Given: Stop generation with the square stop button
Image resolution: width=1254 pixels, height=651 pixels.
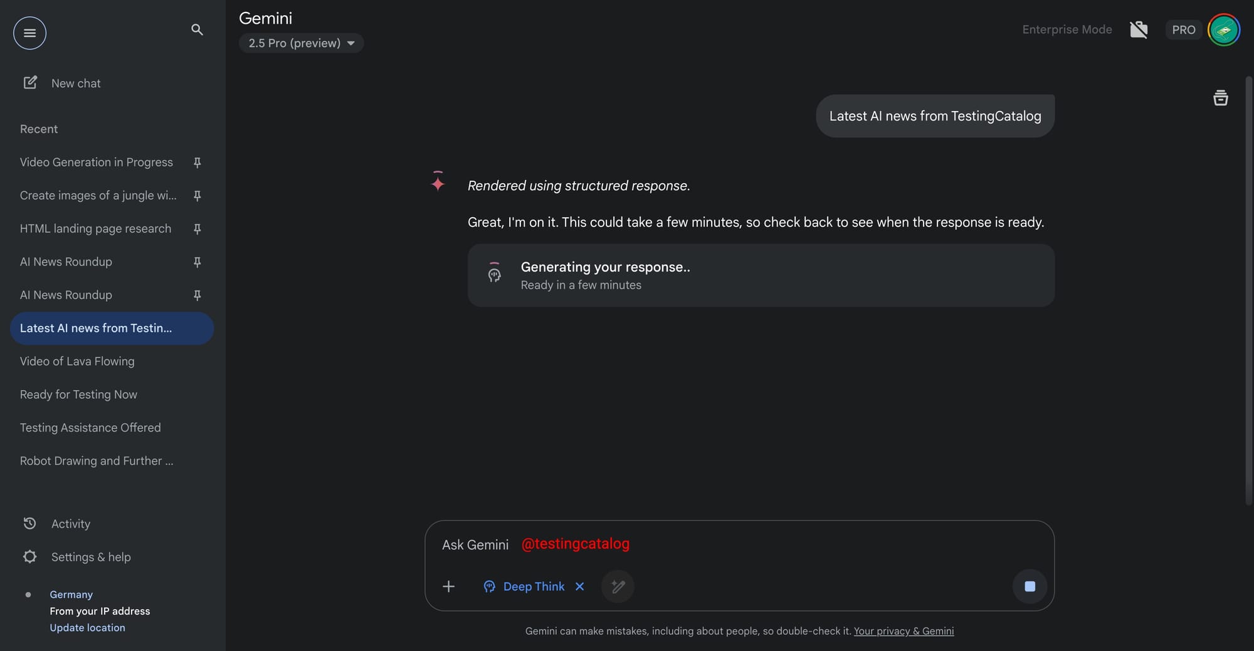Looking at the screenshot, I should click(x=1030, y=586).
